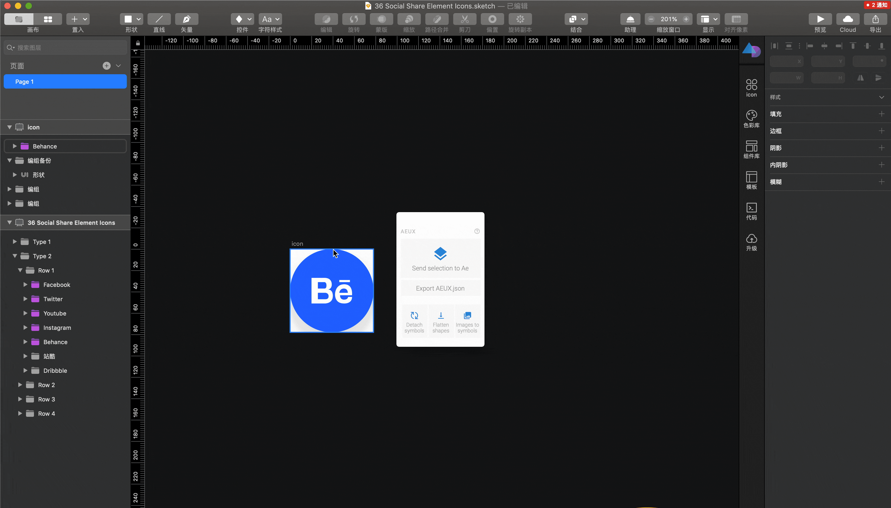Open the Cloud upload button
891x508 pixels.
(848, 19)
